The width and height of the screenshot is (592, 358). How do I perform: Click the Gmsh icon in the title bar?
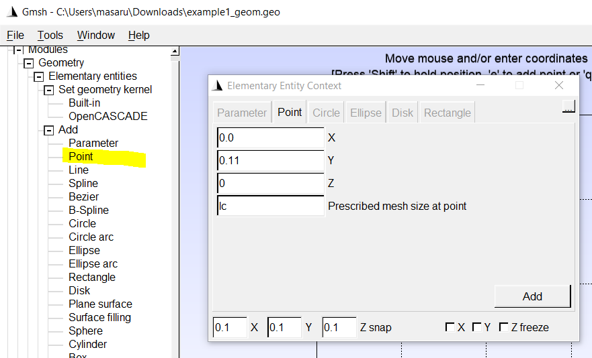tap(12, 12)
